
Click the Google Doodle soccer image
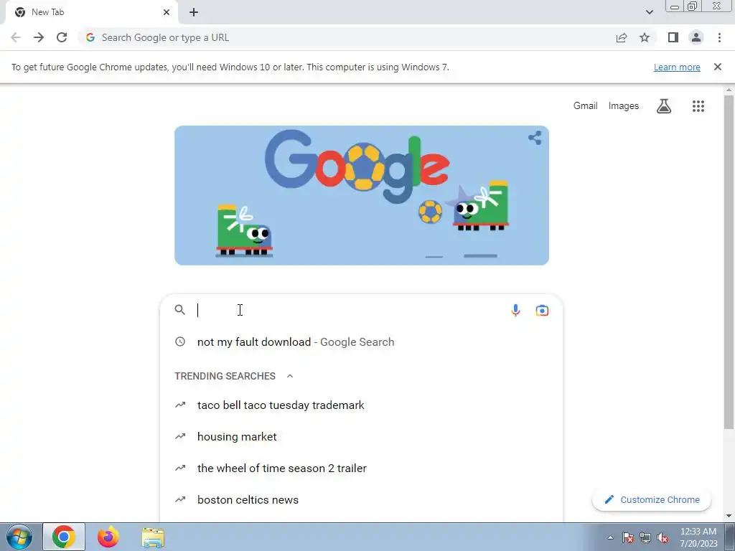pos(362,195)
